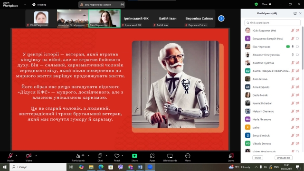Open Microsoft Edge from taskbar
304x171 pixels.
[x=101, y=167]
